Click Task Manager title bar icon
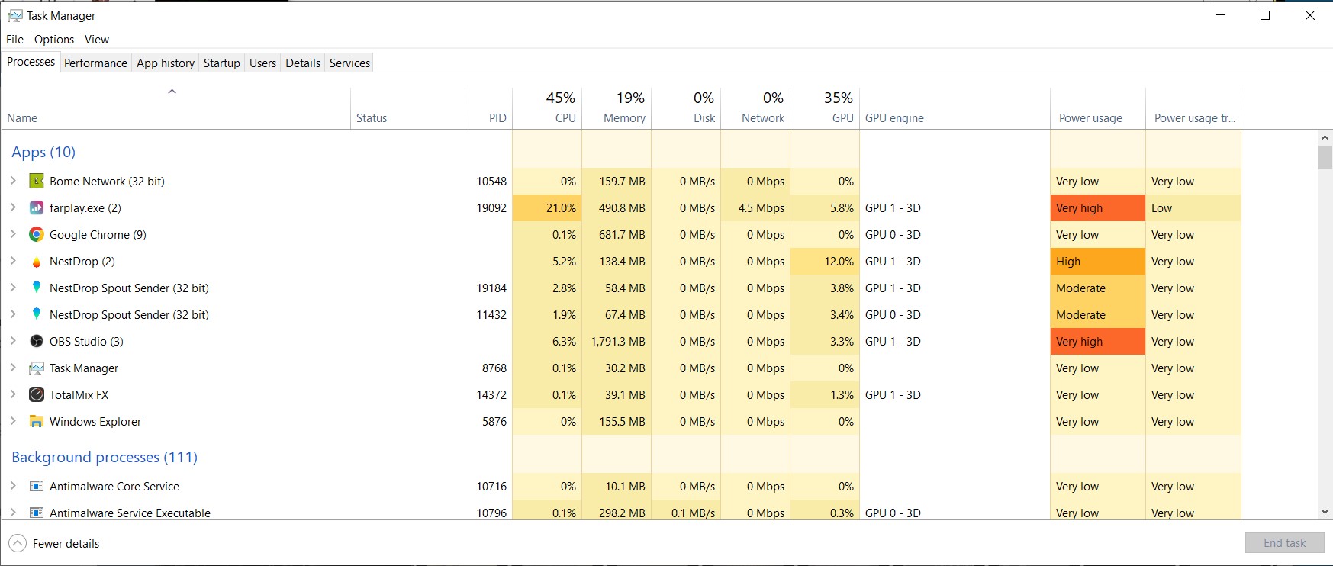1333x566 pixels. click(14, 15)
